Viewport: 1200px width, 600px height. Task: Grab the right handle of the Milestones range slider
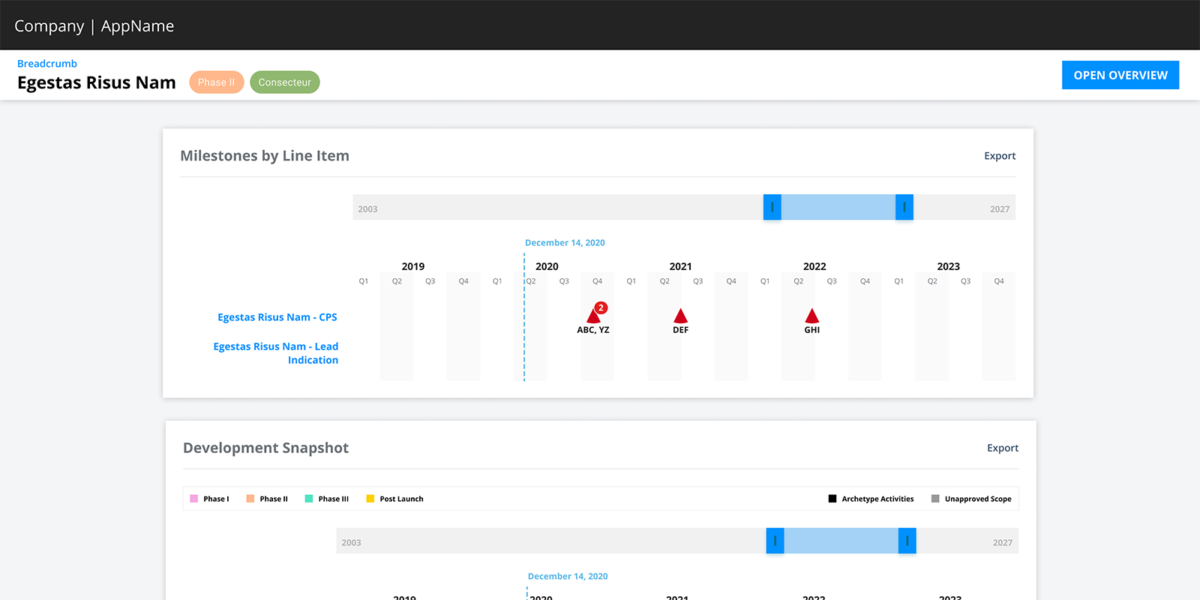pyautogui.click(x=904, y=207)
